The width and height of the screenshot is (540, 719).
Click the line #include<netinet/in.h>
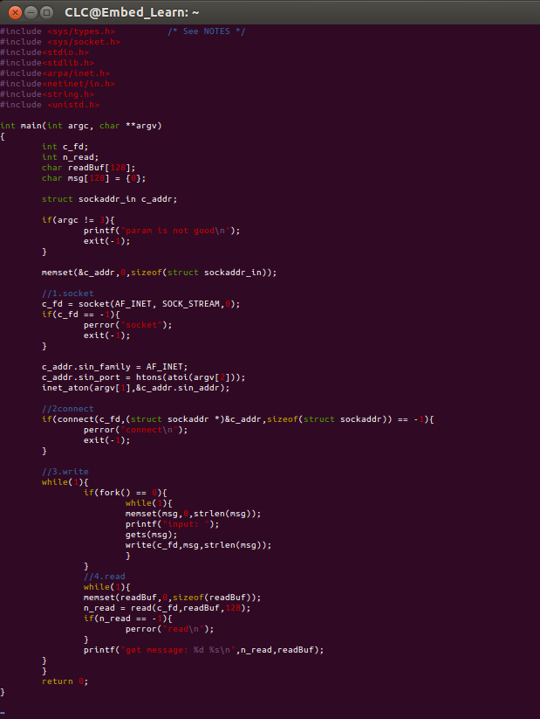(x=58, y=84)
